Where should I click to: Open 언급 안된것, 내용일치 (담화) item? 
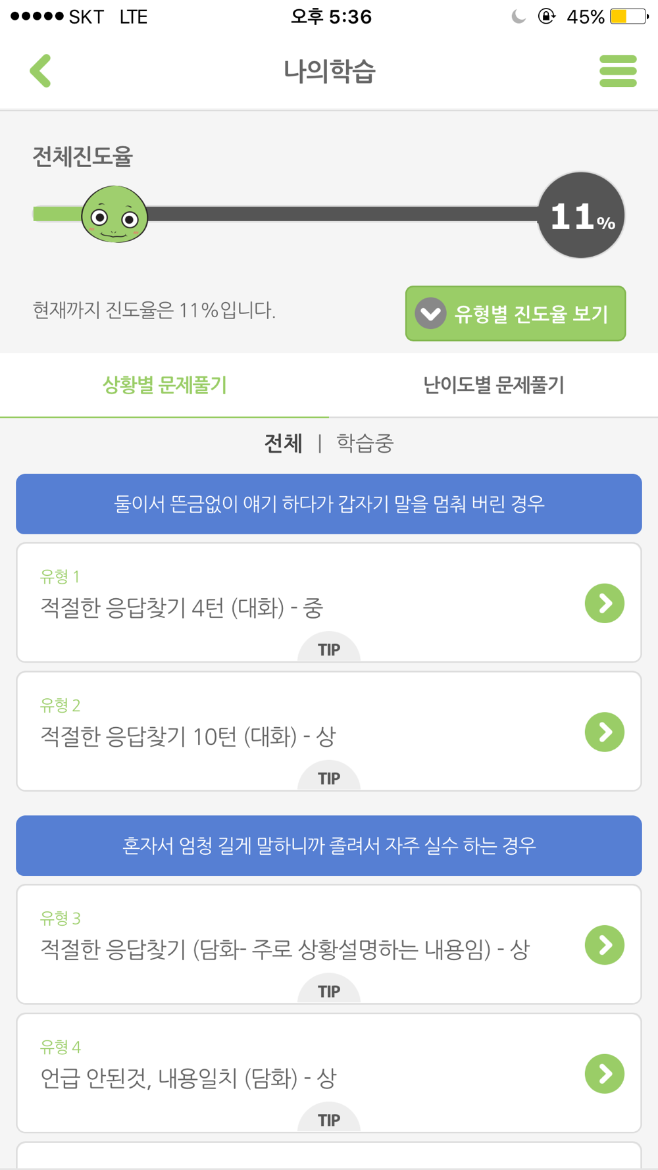click(188, 1079)
